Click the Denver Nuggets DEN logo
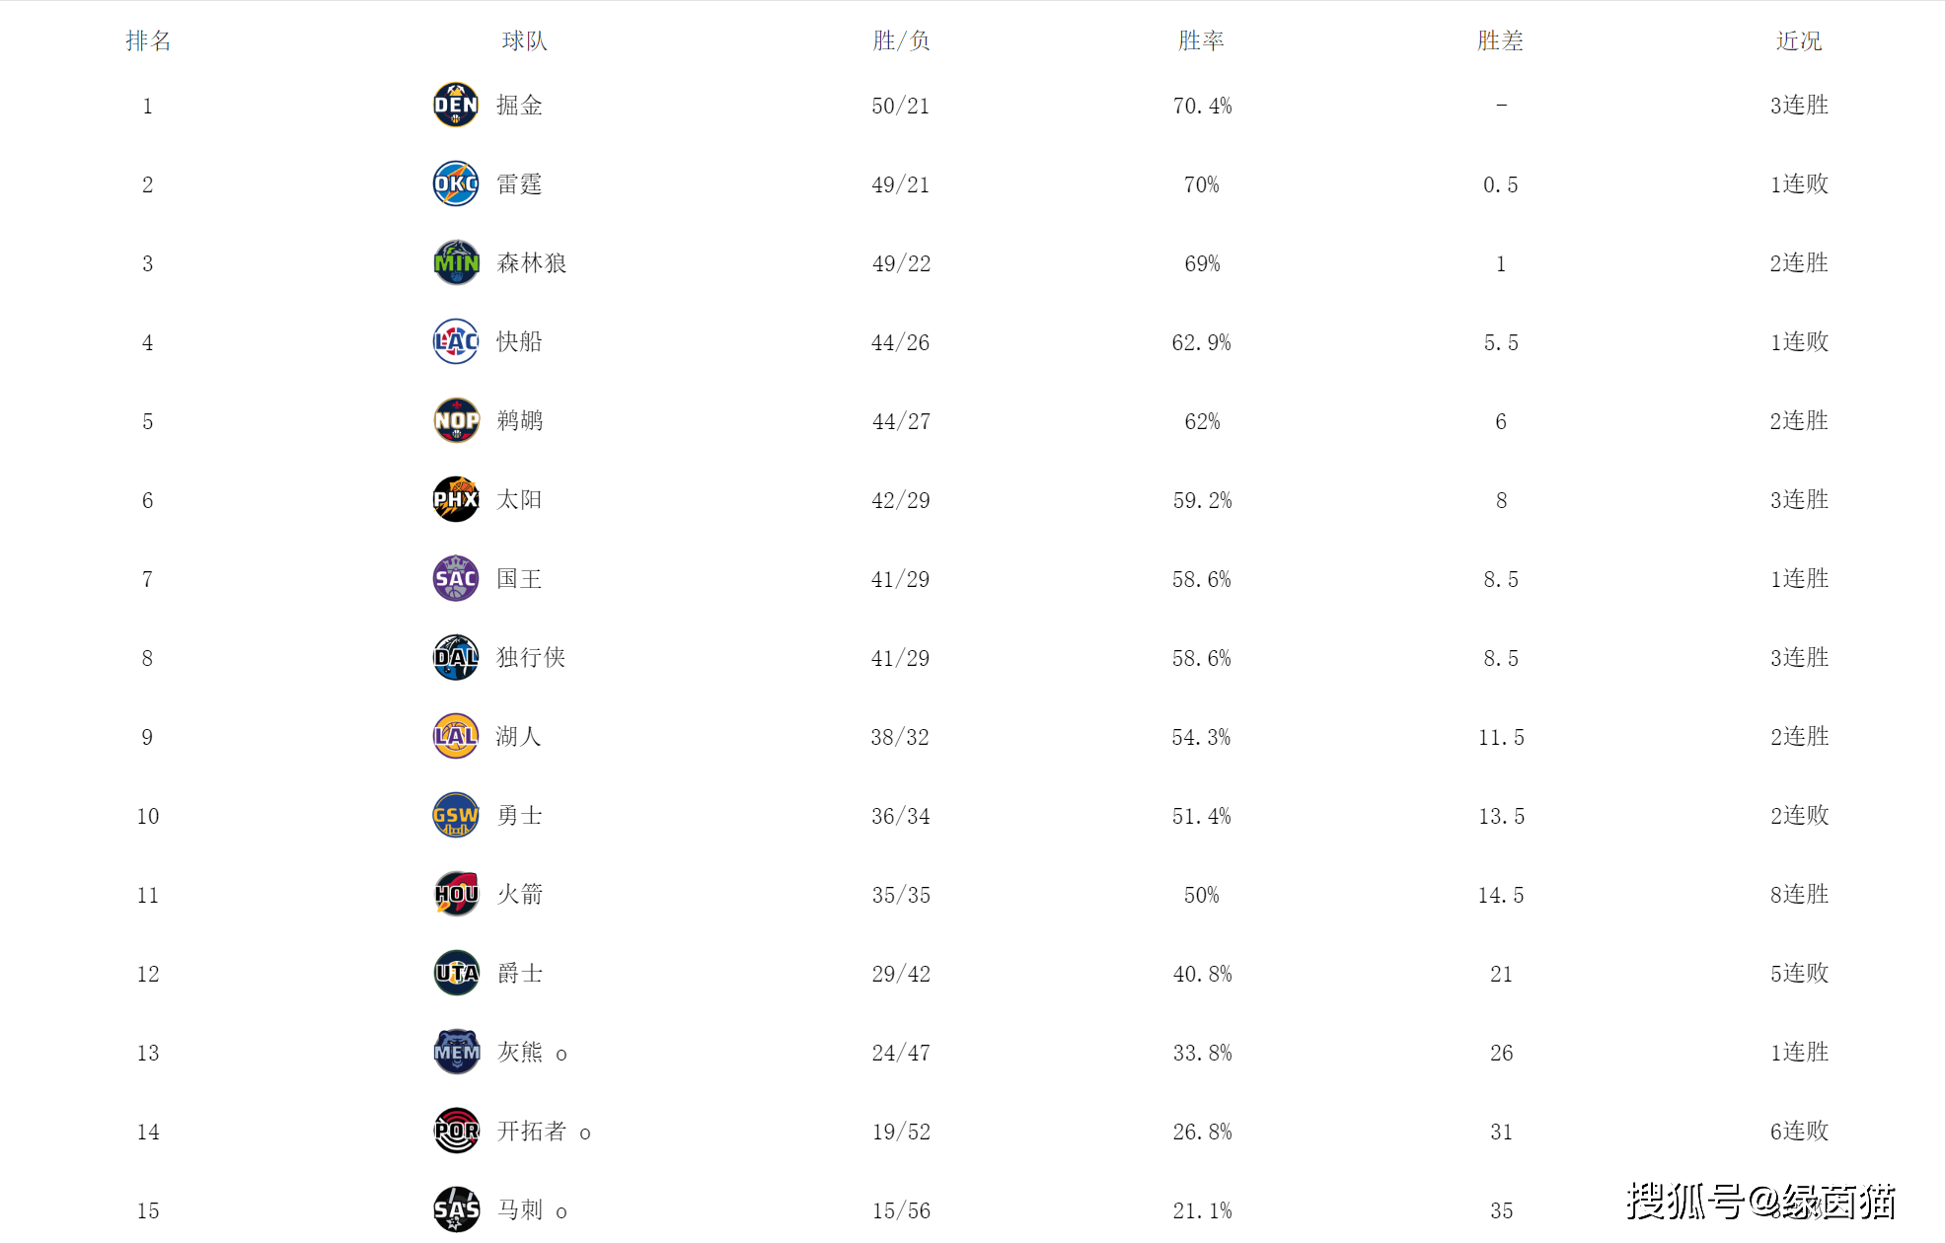 pos(456,105)
